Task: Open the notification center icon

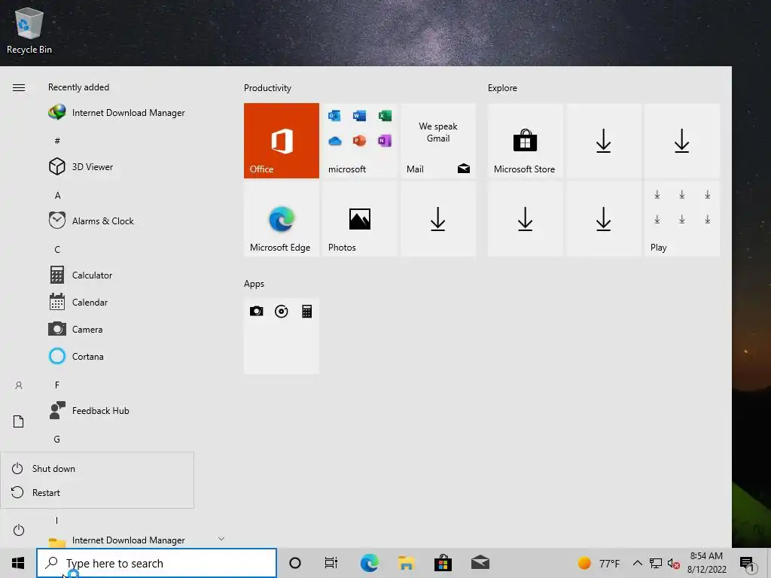Action: point(747,564)
